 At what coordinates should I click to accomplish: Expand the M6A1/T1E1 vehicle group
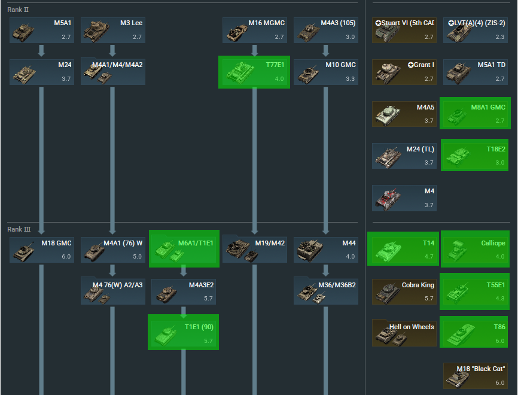click(x=184, y=248)
